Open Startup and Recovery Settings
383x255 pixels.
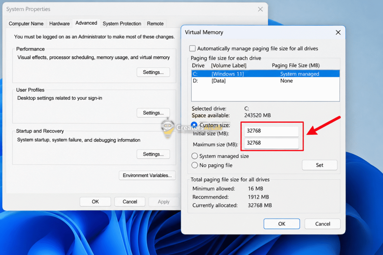[x=153, y=154]
